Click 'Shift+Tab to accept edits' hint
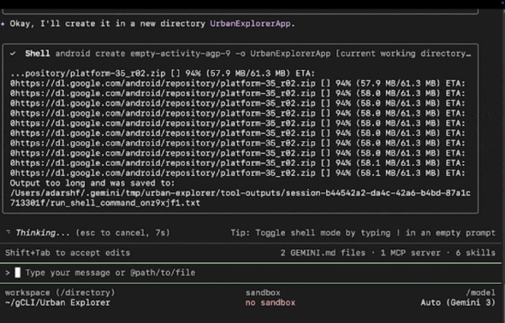505x323 pixels. [x=68, y=253]
